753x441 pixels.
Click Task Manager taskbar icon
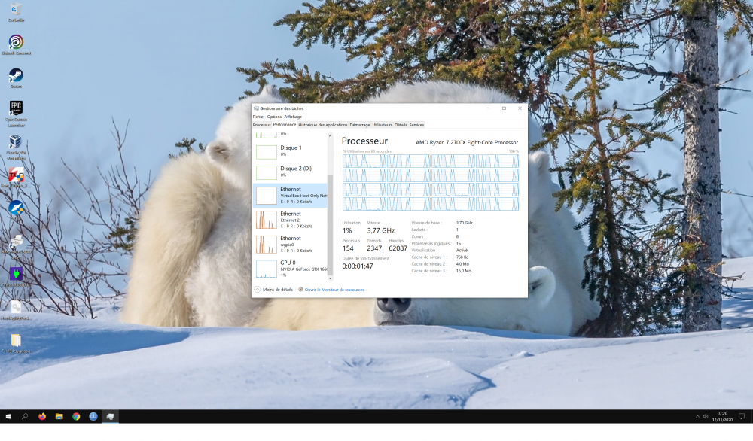pyautogui.click(x=110, y=416)
